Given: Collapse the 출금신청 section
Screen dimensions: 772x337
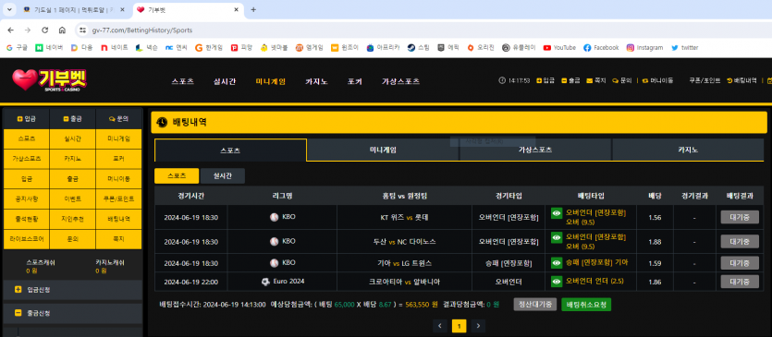Looking at the screenshot, I should point(72,313).
